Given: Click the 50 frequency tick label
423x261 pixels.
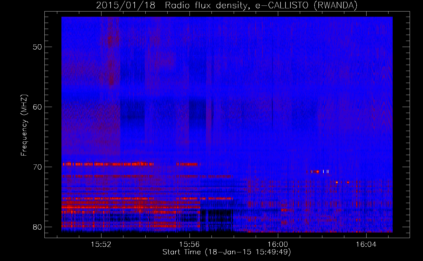Looking at the screenshot, I should tap(37, 47).
